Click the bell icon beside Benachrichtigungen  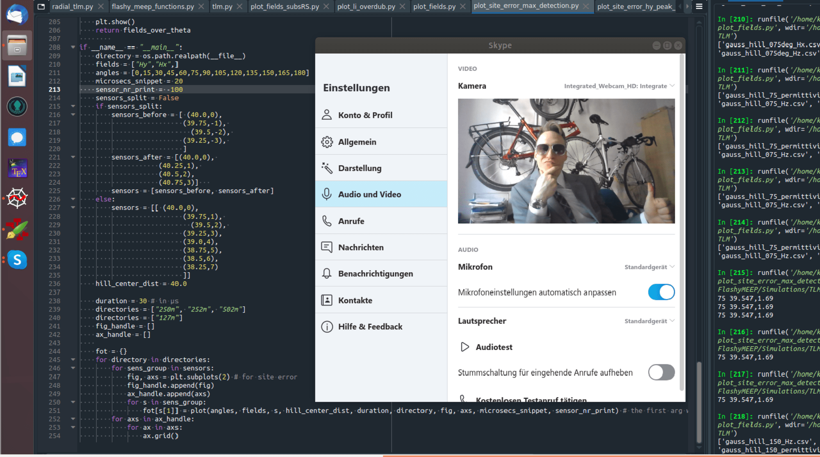pos(327,274)
